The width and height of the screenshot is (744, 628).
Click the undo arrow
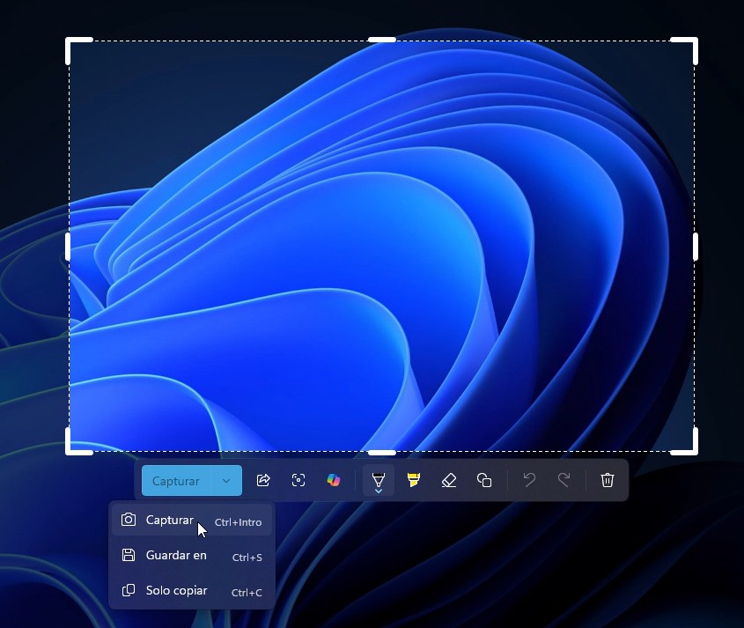click(529, 480)
